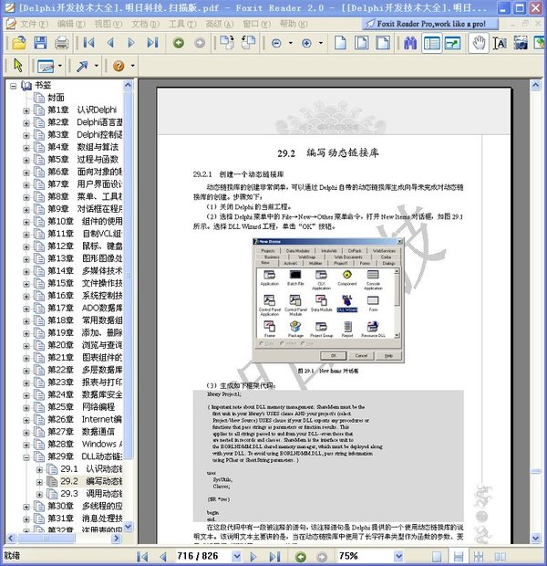This screenshot has height=566, width=547.
Task: Collapse the 书签 root node
Action: pyautogui.click(x=14, y=86)
